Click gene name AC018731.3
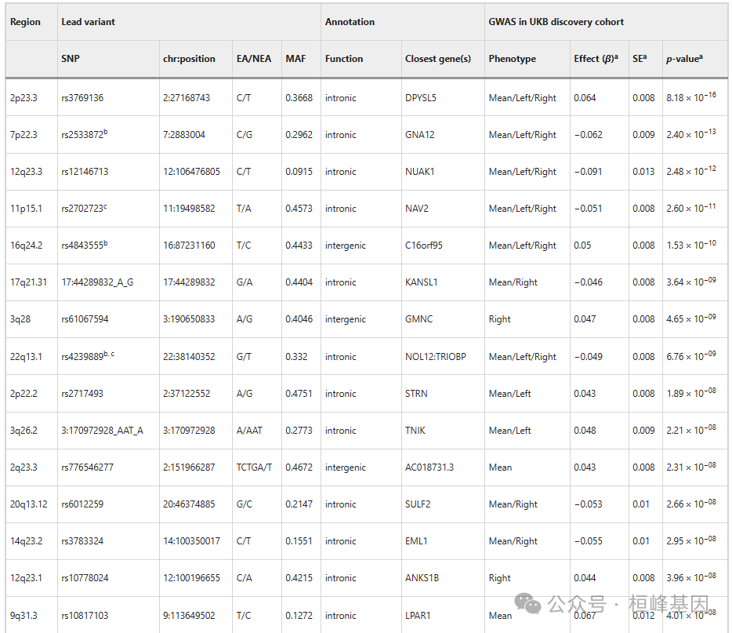Viewport: 732px width, 633px height. point(429,467)
